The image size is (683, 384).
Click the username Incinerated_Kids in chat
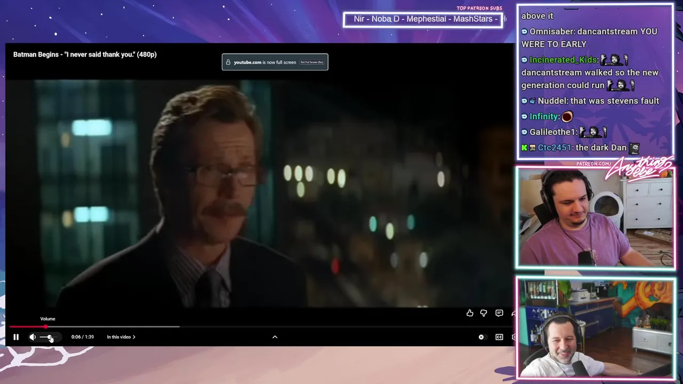tap(563, 60)
